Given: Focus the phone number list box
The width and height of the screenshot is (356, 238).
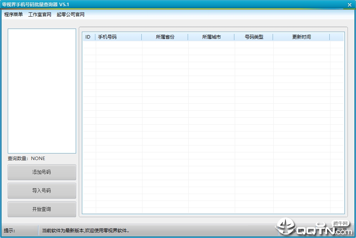Looking at the screenshot, I should [x=42, y=91].
